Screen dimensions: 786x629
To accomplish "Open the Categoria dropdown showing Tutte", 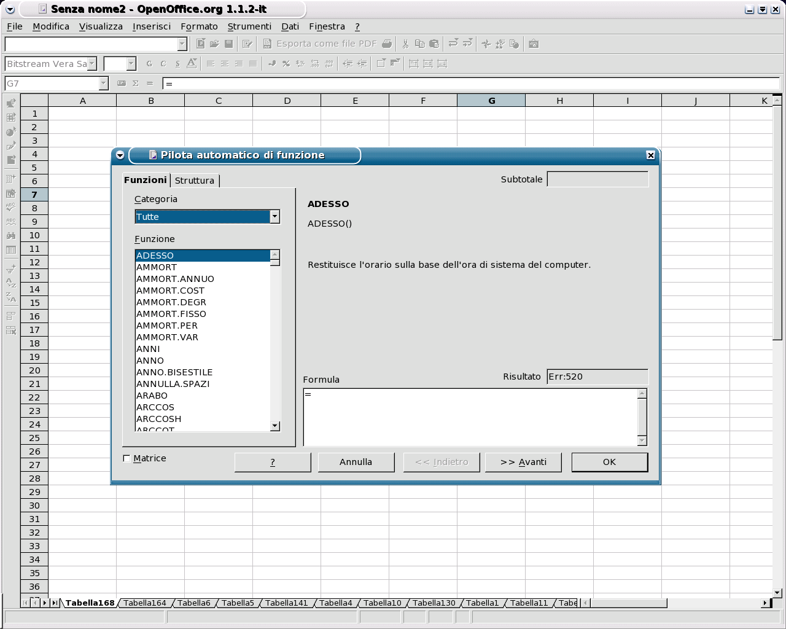I will point(274,216).
